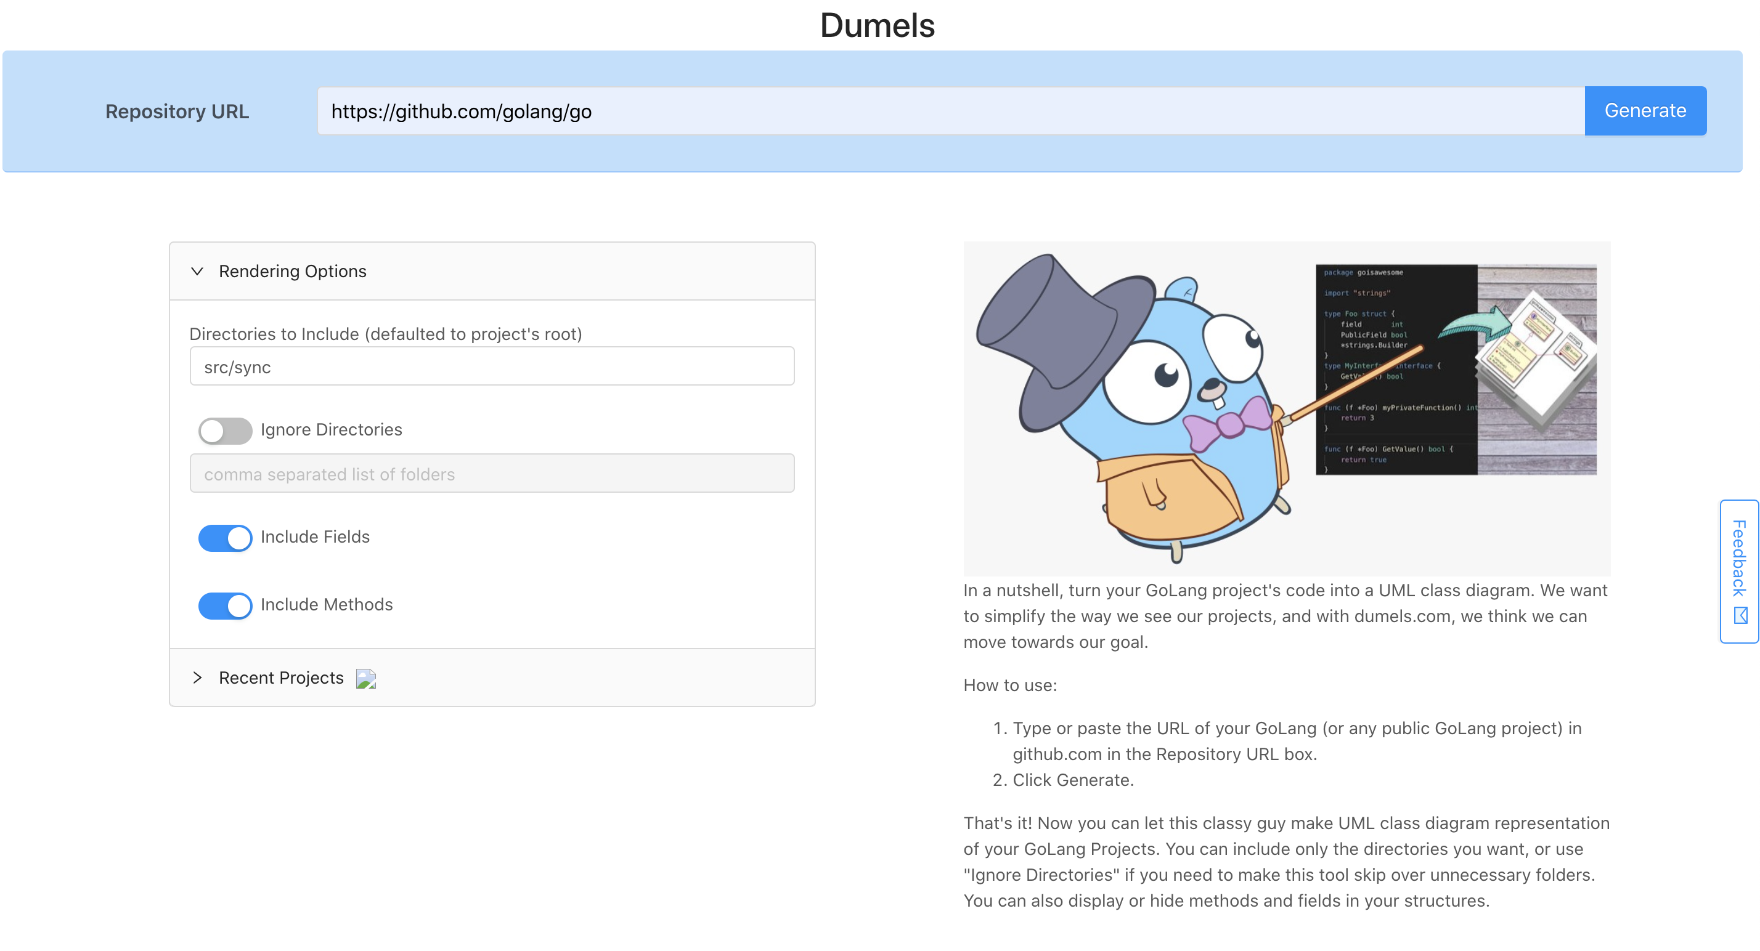Click the Recent Projects label

281,678
